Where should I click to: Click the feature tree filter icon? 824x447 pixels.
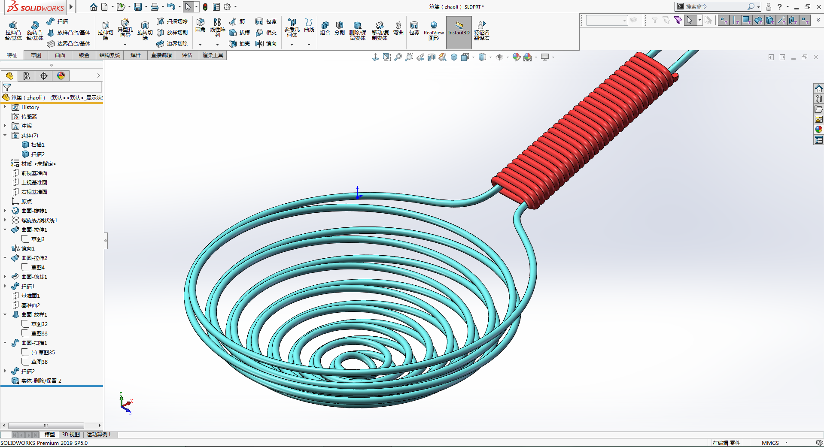pyautogui.click(x=7, y=88)
